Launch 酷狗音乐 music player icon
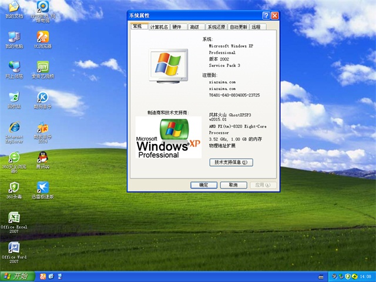Viewport: 376px width, 282px height. pyautogui.click(x=42, y=97)
